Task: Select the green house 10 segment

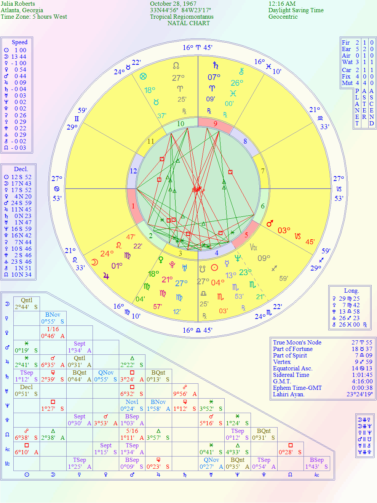Action: 181,123
